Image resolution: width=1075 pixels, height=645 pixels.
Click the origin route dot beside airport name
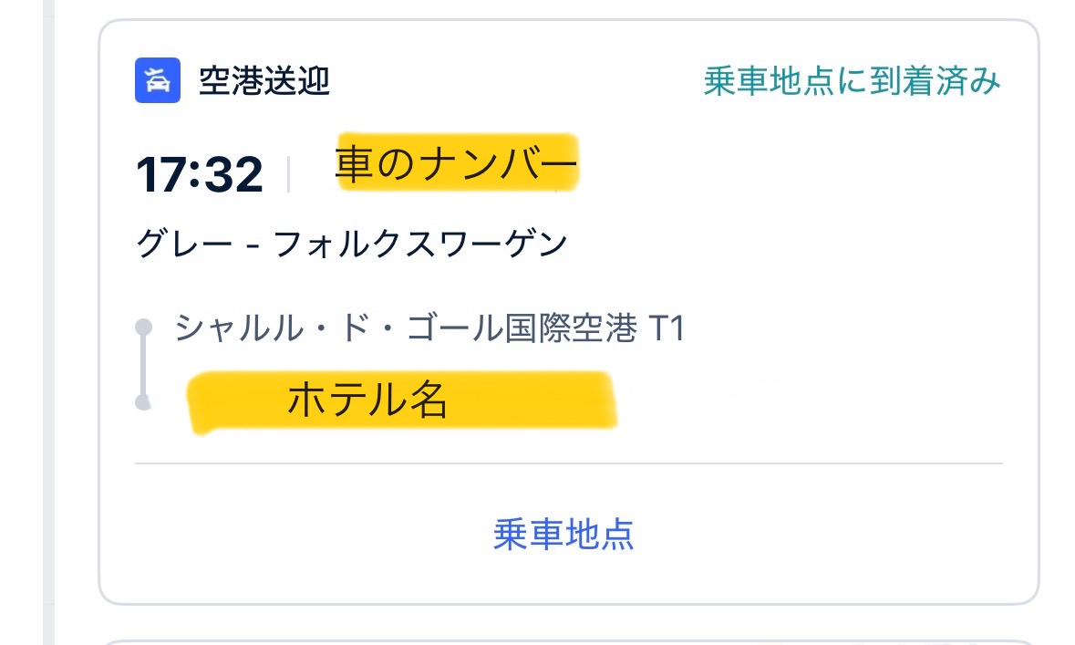pos(143,327)
